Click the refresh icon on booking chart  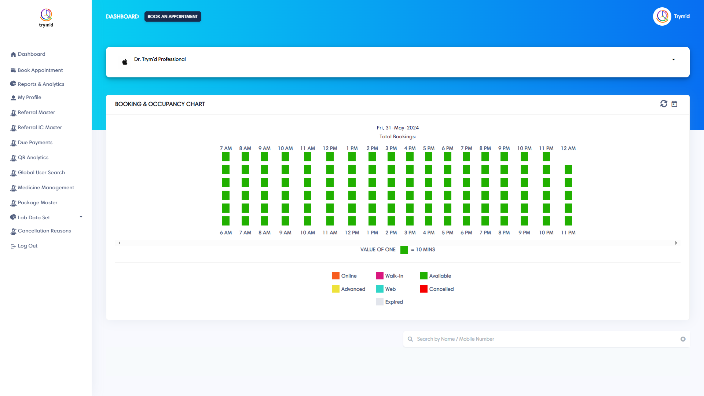tap(663, 103)
